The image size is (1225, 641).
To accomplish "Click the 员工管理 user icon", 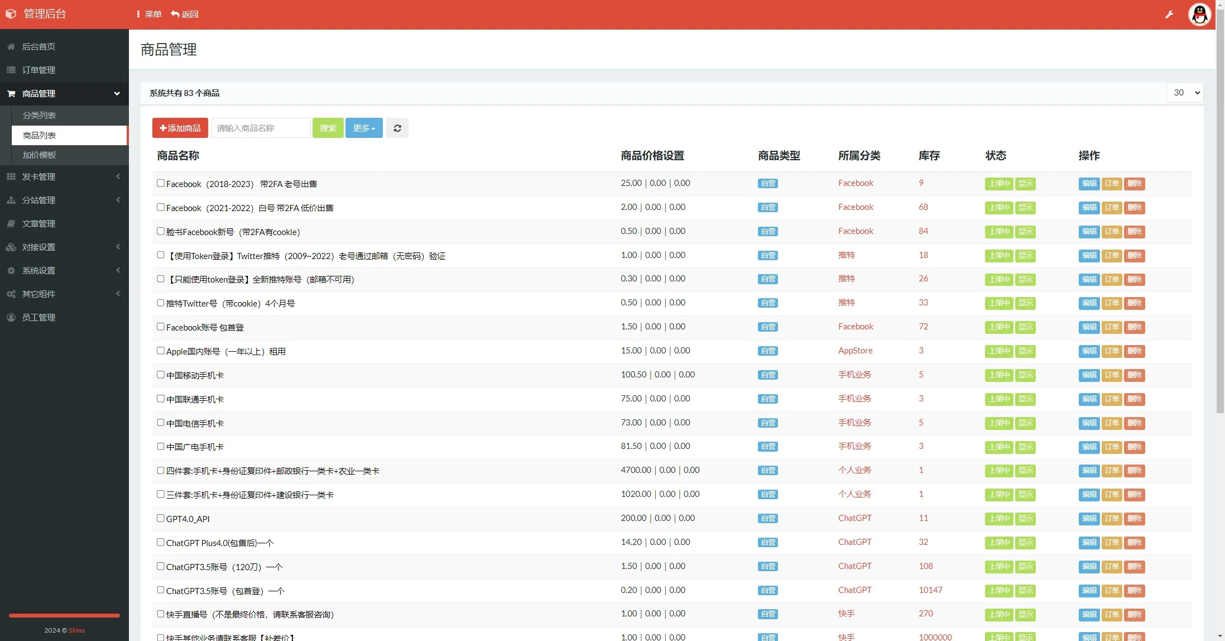I will pyautogui.click(x=11, y=318).
